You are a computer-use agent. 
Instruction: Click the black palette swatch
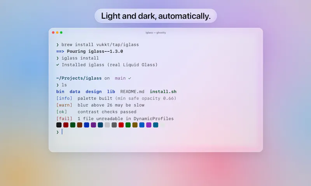coord(59,125)
